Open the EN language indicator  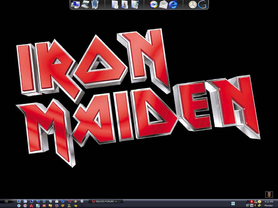(233, 203)
